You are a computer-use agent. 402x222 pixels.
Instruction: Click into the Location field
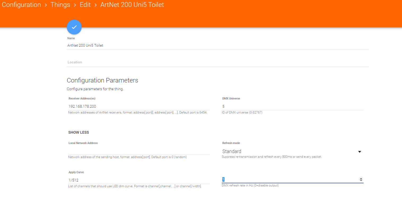coord(217,62)
